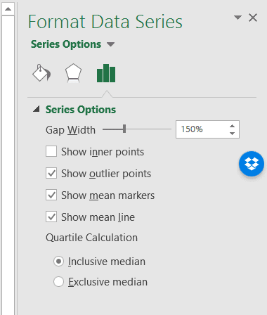The width and height of the screenshot is (267, 315).
Task: Select the Series Options bar chart icon
Action: [x=106, y=73]
